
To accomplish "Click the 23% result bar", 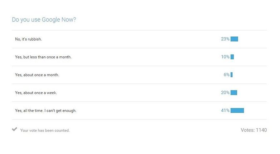I will 234,39.
